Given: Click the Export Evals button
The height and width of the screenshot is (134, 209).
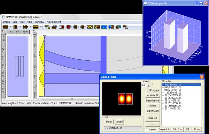Looking at the screenshot, I should [153, 111].
